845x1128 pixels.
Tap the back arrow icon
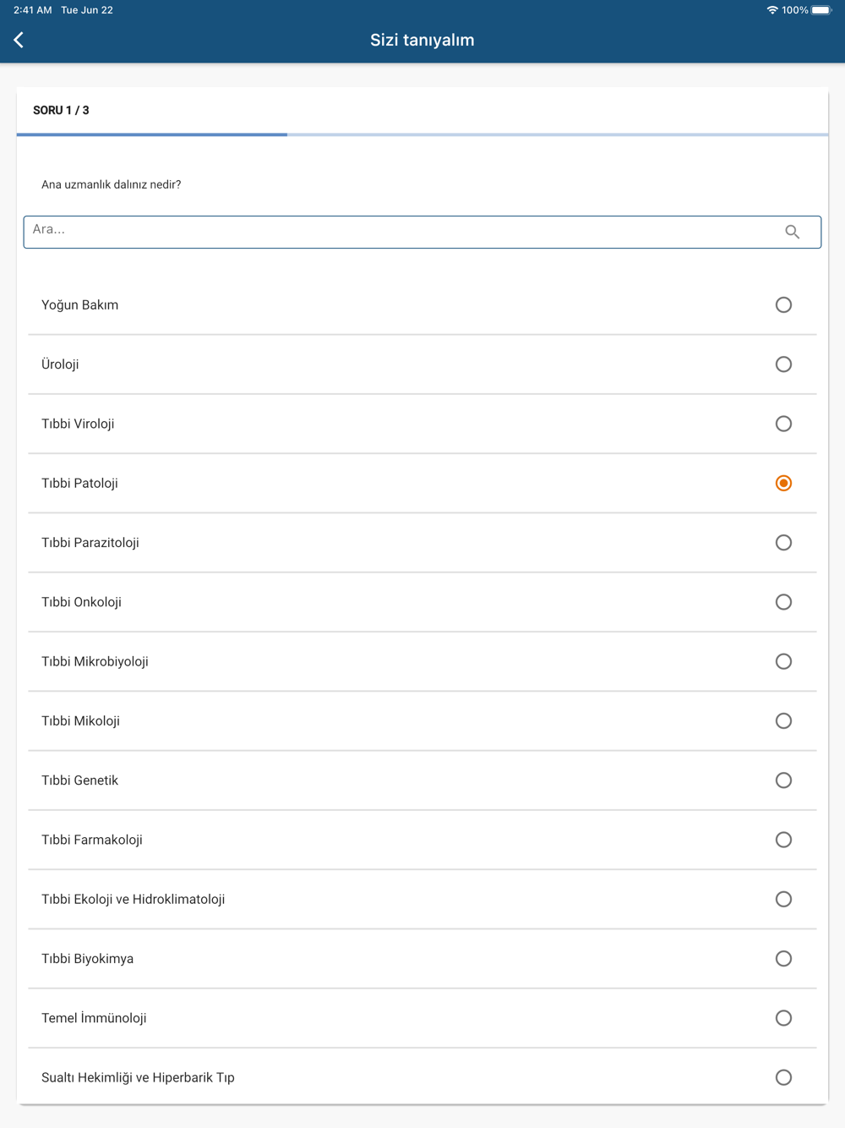pos(19,40)
